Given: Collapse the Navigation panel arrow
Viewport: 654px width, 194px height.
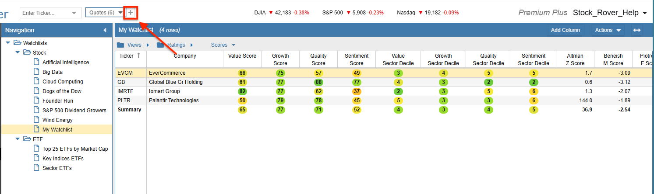Looking at the screenshot, I should [105, 30].
